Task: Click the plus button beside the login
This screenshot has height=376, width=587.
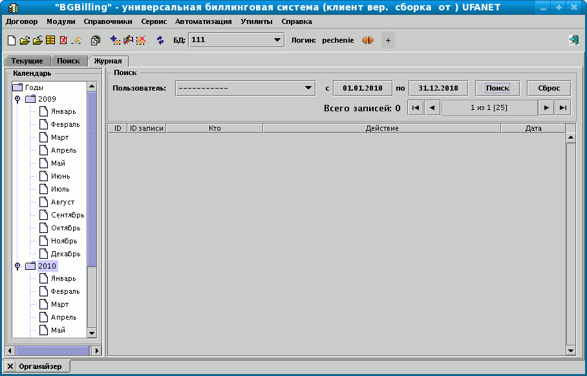Action: (388, 40)
